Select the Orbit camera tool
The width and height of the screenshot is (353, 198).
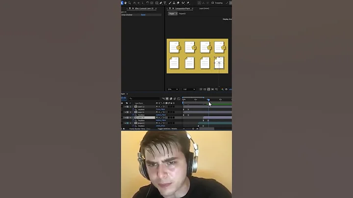(x=135, y=3)
